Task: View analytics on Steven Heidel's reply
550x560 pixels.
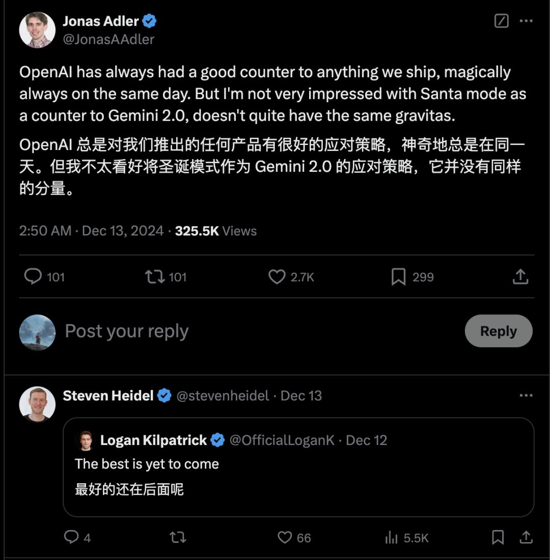Action: (391, 537)
